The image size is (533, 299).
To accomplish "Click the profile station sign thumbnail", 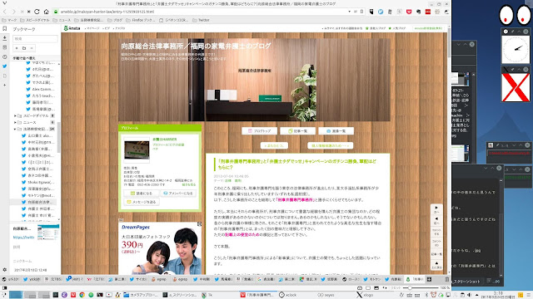I will 137,149.
